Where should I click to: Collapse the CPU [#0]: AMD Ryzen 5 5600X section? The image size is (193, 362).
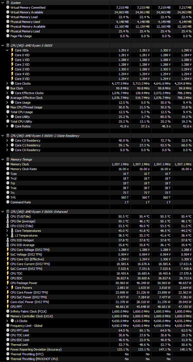[3, 46]
